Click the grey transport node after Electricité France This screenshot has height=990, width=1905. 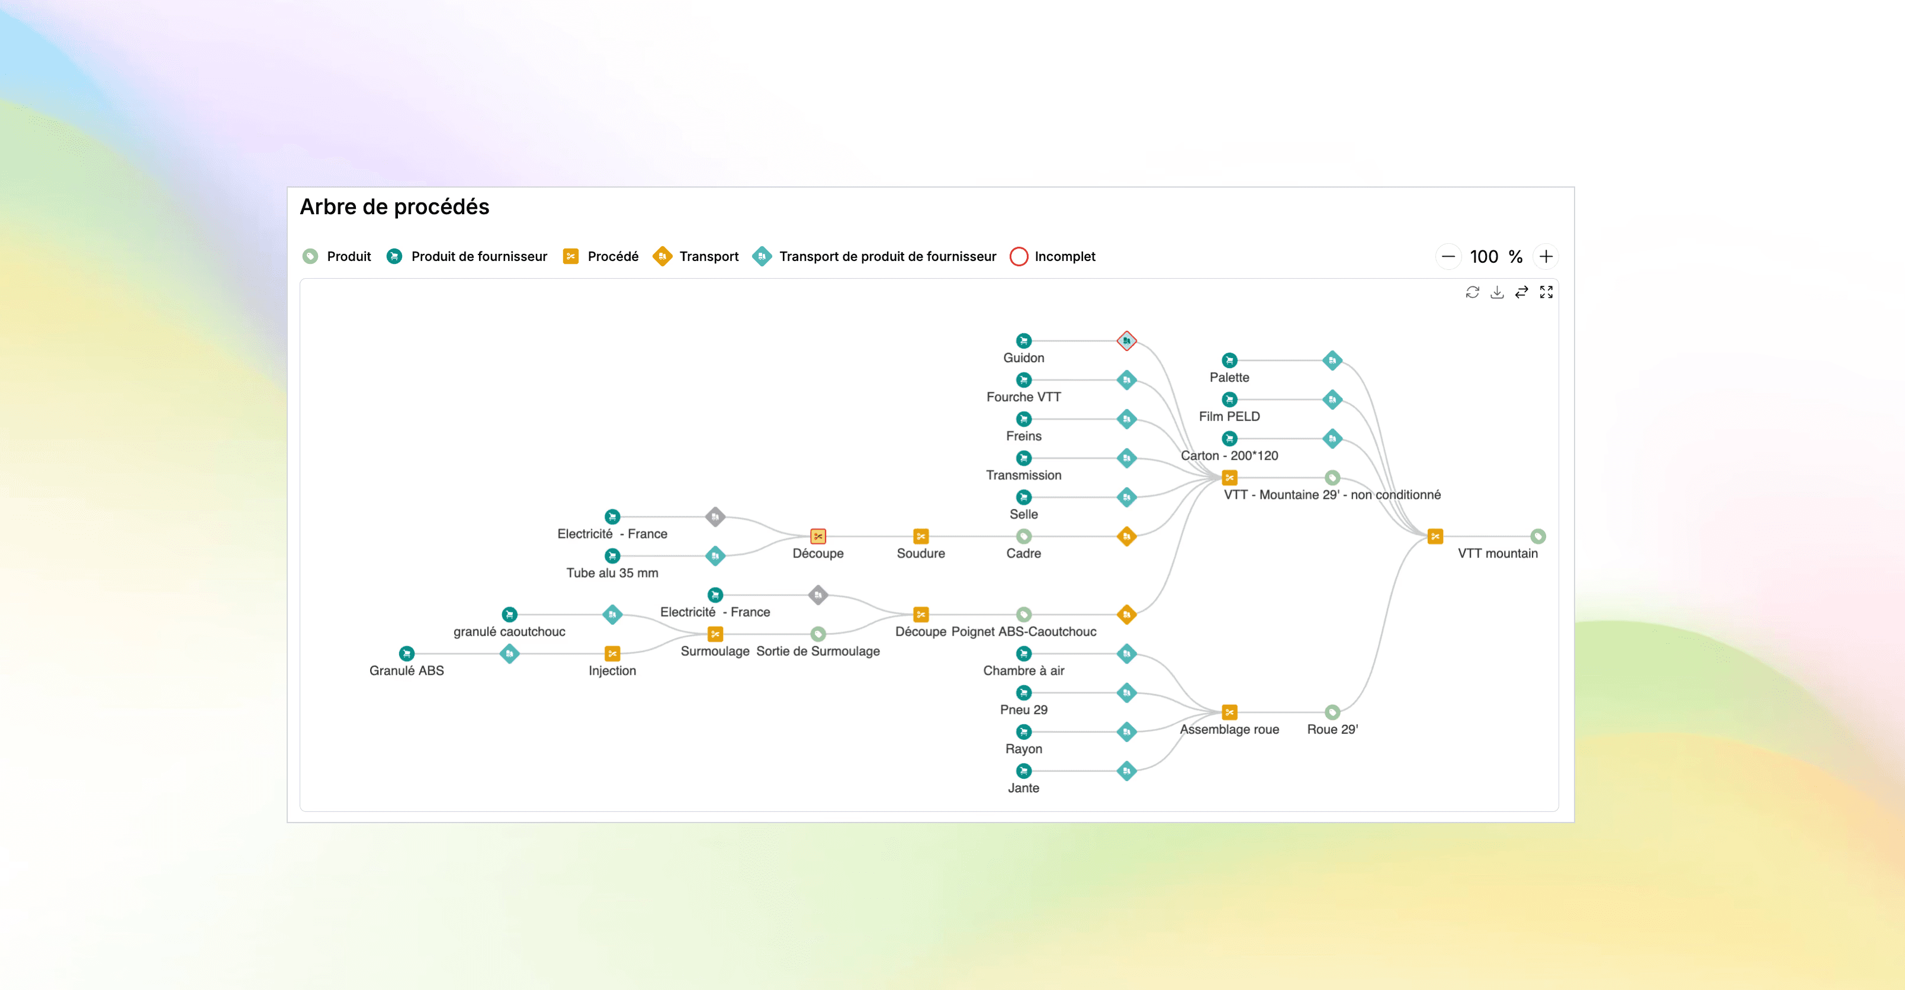[715, 517]
